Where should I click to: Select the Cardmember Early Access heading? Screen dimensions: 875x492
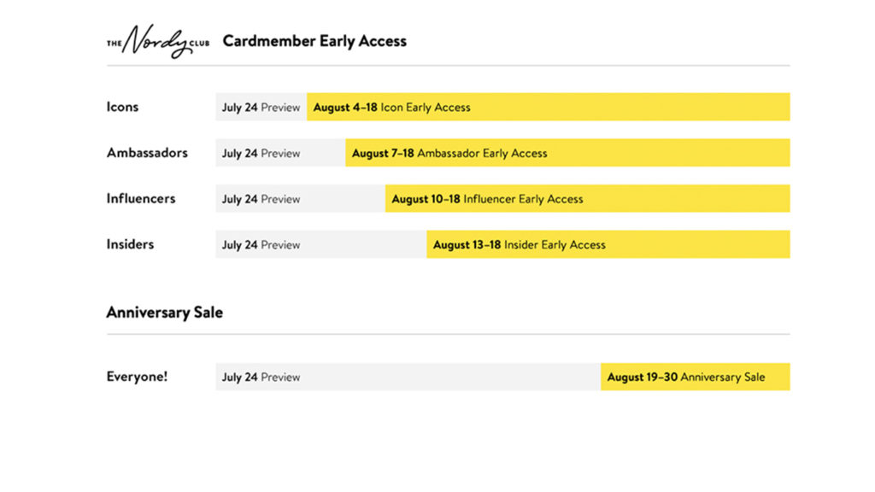314,41
